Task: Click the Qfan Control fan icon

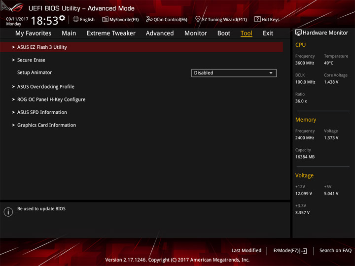Action: click(149, 19)
